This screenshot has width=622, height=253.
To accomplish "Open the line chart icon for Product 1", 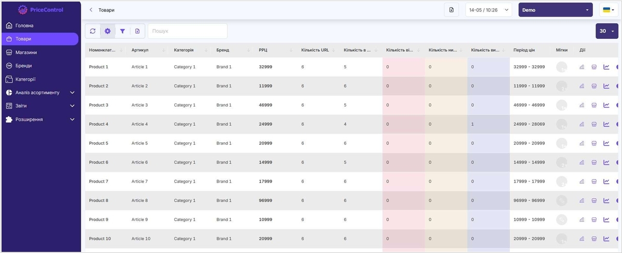I will (x=606, y=67).
